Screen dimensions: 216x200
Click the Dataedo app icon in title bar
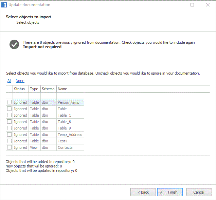point(4,5)
